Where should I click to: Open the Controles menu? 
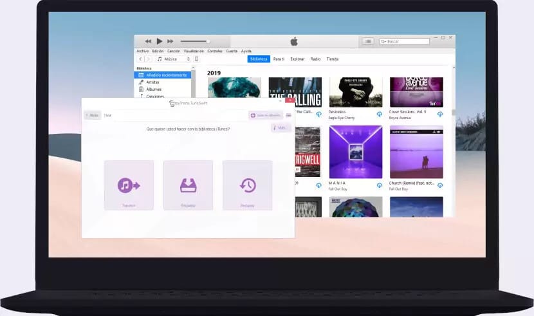pyautogui.click(x=215, y=51)
